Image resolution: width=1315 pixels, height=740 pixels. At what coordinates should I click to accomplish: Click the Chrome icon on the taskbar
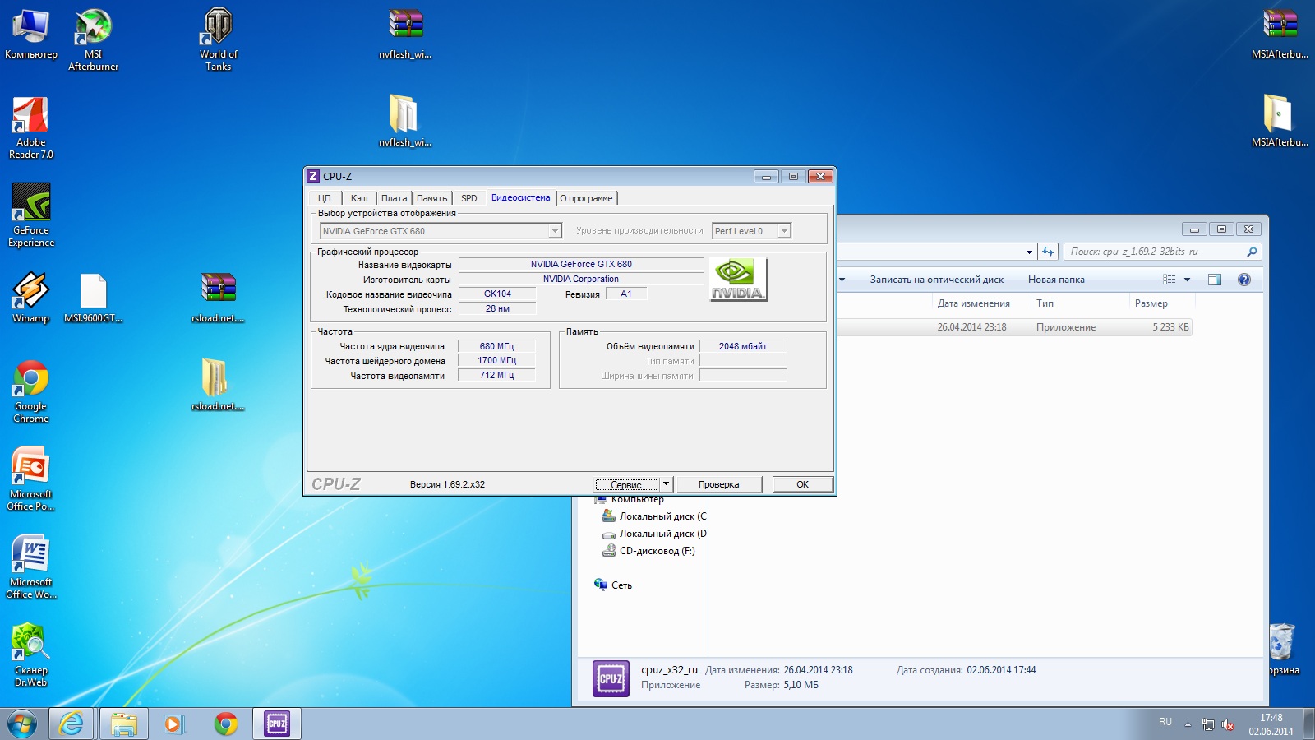pyautogui.click(x=225, y=724)
